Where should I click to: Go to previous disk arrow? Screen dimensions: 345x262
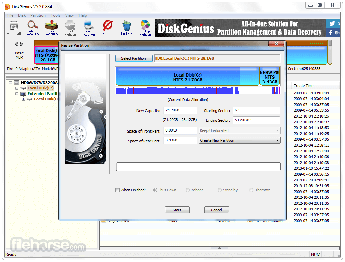tap(16, 44)
